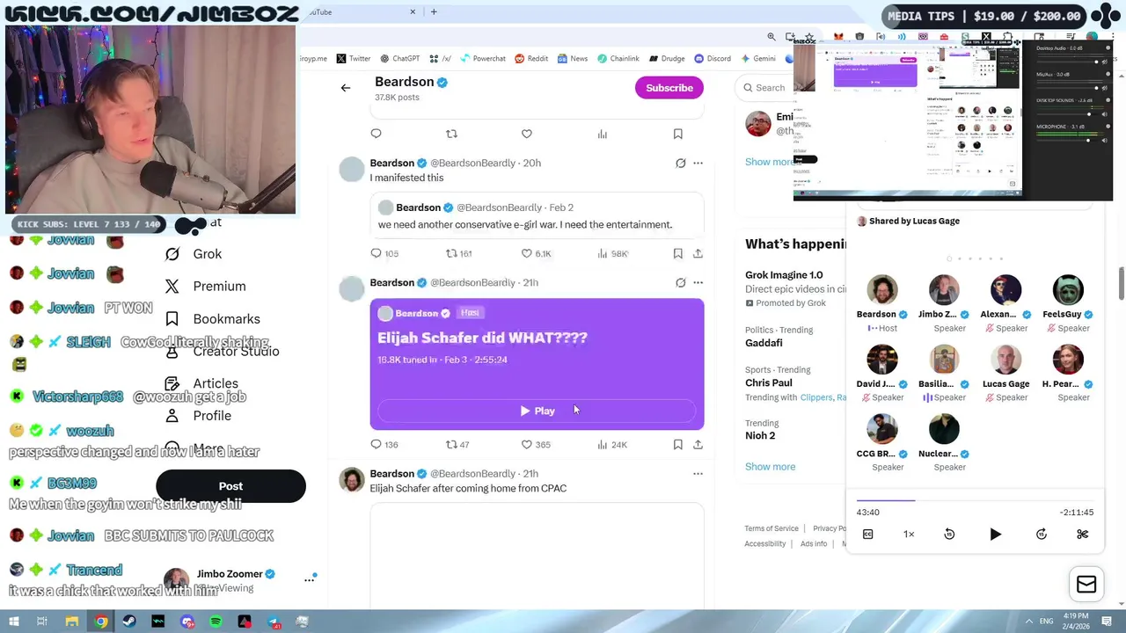Open Profile in the sidebar
1126x633 pixels.
pyautogui.click(x=199, y=416)
